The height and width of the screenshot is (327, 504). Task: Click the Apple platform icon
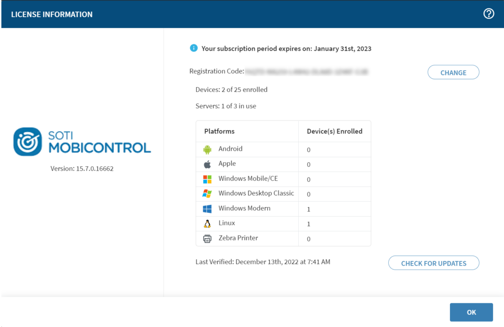coord(207,164)
